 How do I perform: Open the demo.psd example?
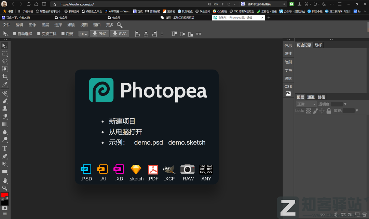pos(148,143)
